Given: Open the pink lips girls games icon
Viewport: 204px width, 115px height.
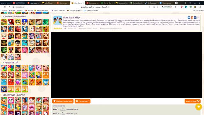Looking at the screenshot, I should [x=32, y=107].
